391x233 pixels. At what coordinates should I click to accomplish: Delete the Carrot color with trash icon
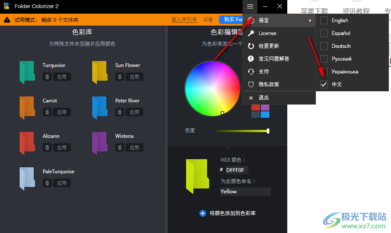pos(47,112)
